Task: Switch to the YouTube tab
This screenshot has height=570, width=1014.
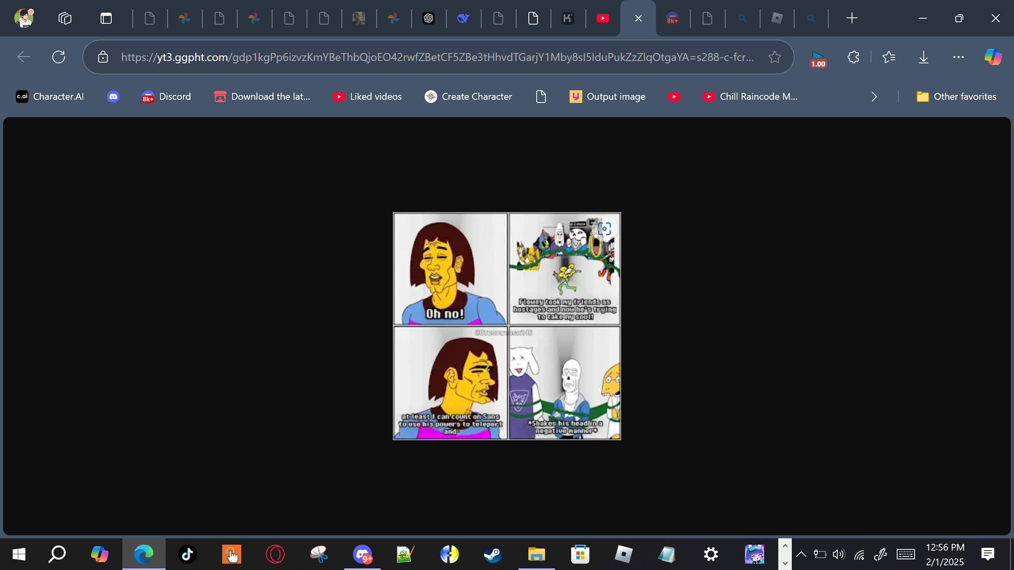Action: [602, 18]
